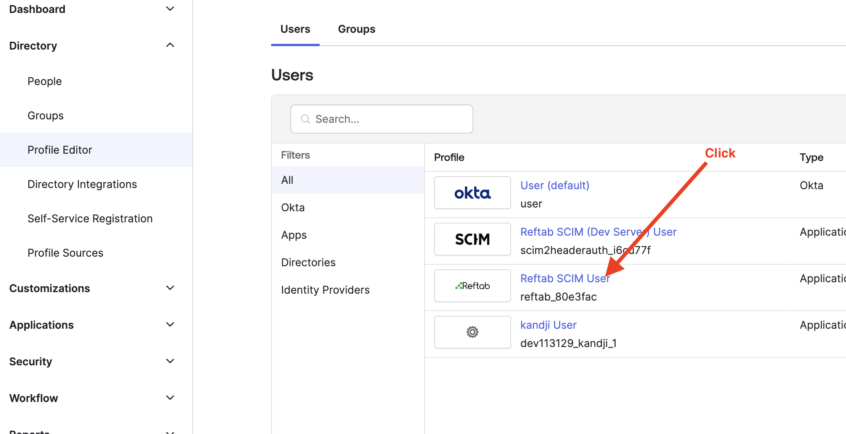Open Profile Sources in the sidebar

click(x=65, y=253)
